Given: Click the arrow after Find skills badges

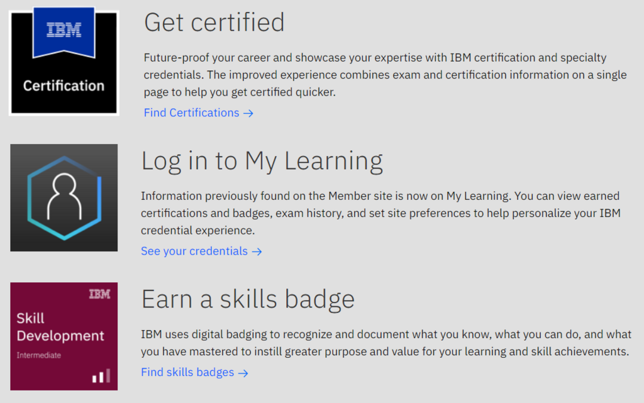Looking at the screenshot, I should (243, 373).
